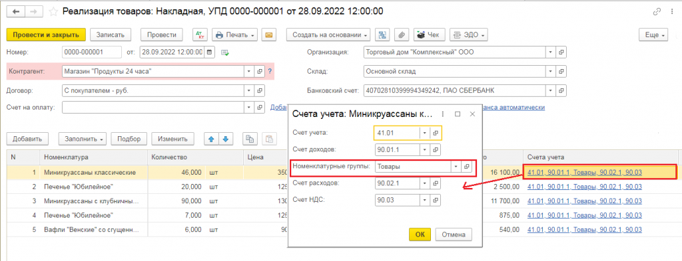Show Дт/Кт postings of the document
The width and height of the screenshot is (682, 261).
tap(200, 35)
